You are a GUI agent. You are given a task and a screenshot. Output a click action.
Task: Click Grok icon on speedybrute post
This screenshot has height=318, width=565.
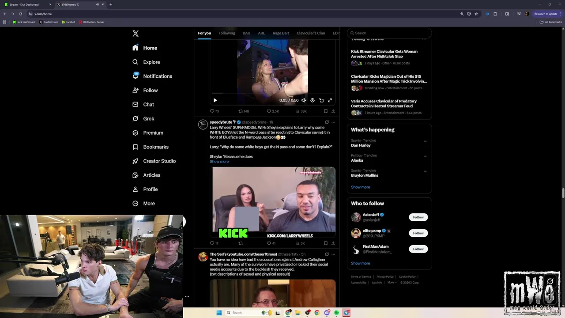(327, 122)
